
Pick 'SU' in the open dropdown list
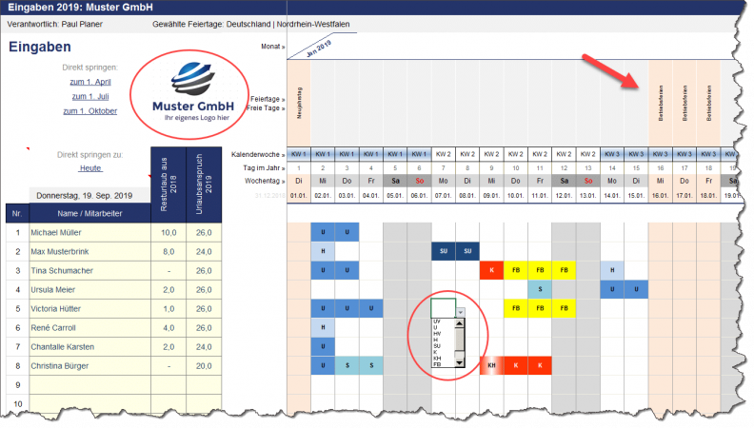point(437,345)
